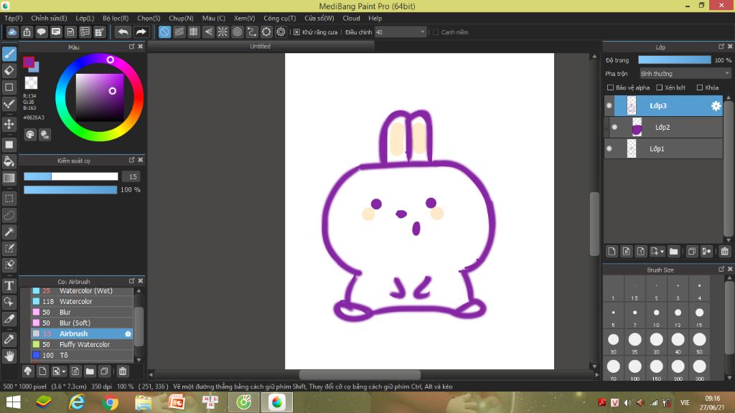Image resolution: width=735 pixels, height=413 pixels.
Task: Adjust the brush size slider
Action: pyautogui.click(x=71, y=176)
